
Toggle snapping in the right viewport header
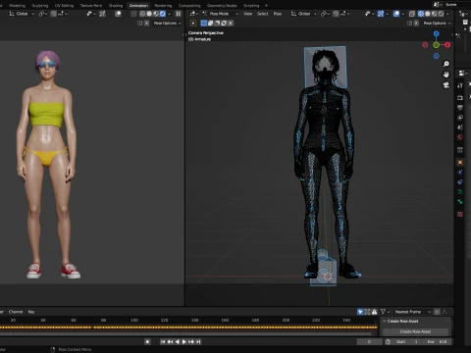(336, 14)
